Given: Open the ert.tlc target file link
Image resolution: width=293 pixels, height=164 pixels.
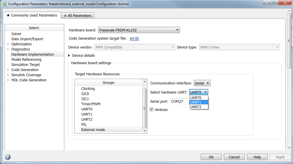Looking at the screenshot, I should 134,39.
